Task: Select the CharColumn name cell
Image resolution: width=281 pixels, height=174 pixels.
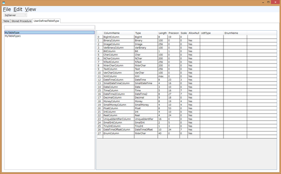Action: pyautogui.click(x=119, y=55)
